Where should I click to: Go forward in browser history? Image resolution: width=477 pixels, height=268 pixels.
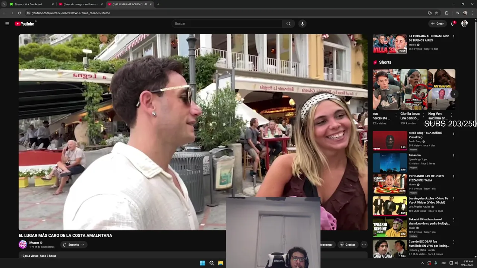coord(12,13)
